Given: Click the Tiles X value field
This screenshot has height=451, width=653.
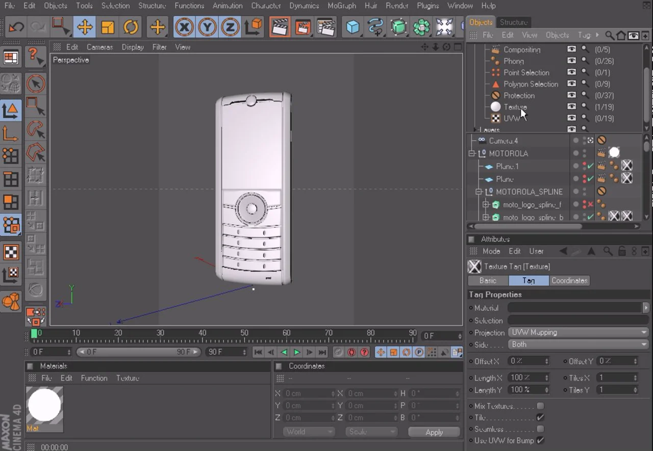Looking at the screenshot, I should click(618, 378).
